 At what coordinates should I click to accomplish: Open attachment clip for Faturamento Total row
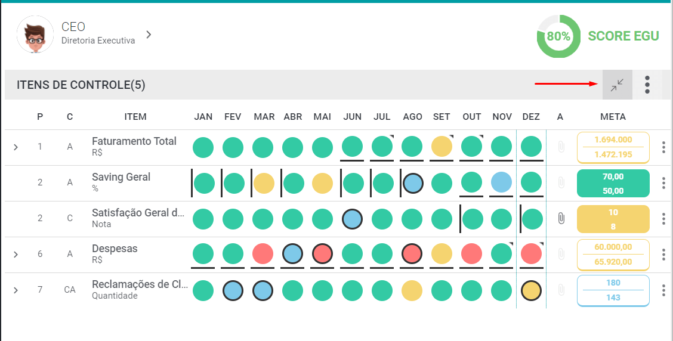[561, 147]
